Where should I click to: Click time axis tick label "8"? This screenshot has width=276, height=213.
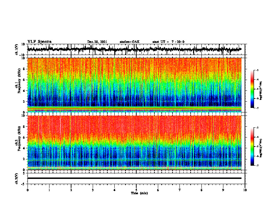(x=201, y=190)
